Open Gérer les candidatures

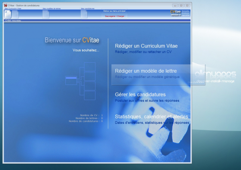click(140, 94)
